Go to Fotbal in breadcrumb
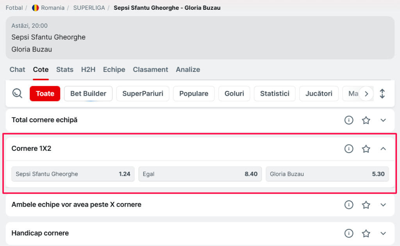The height and width of the screenshot is (246, 400). coord(14,8)
